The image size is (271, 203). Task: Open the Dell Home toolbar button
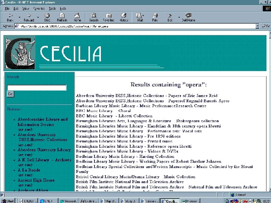click(x=189, y=17)
